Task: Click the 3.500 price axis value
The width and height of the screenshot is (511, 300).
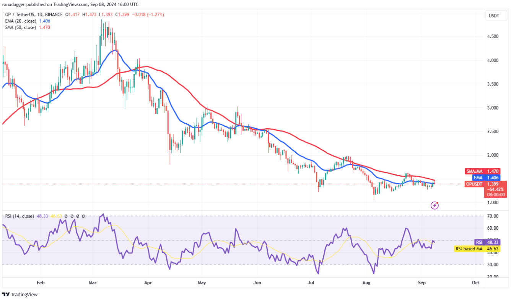Action: point(492,84)
